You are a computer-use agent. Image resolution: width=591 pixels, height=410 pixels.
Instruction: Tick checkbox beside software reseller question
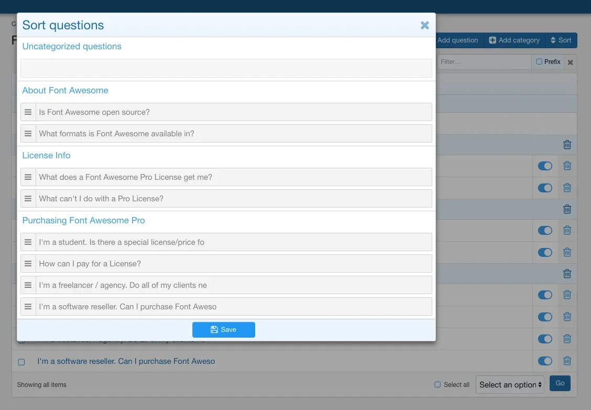[21, 362]
